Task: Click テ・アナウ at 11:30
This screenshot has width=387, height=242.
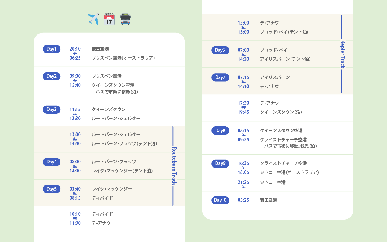Action: coord(101,223)
